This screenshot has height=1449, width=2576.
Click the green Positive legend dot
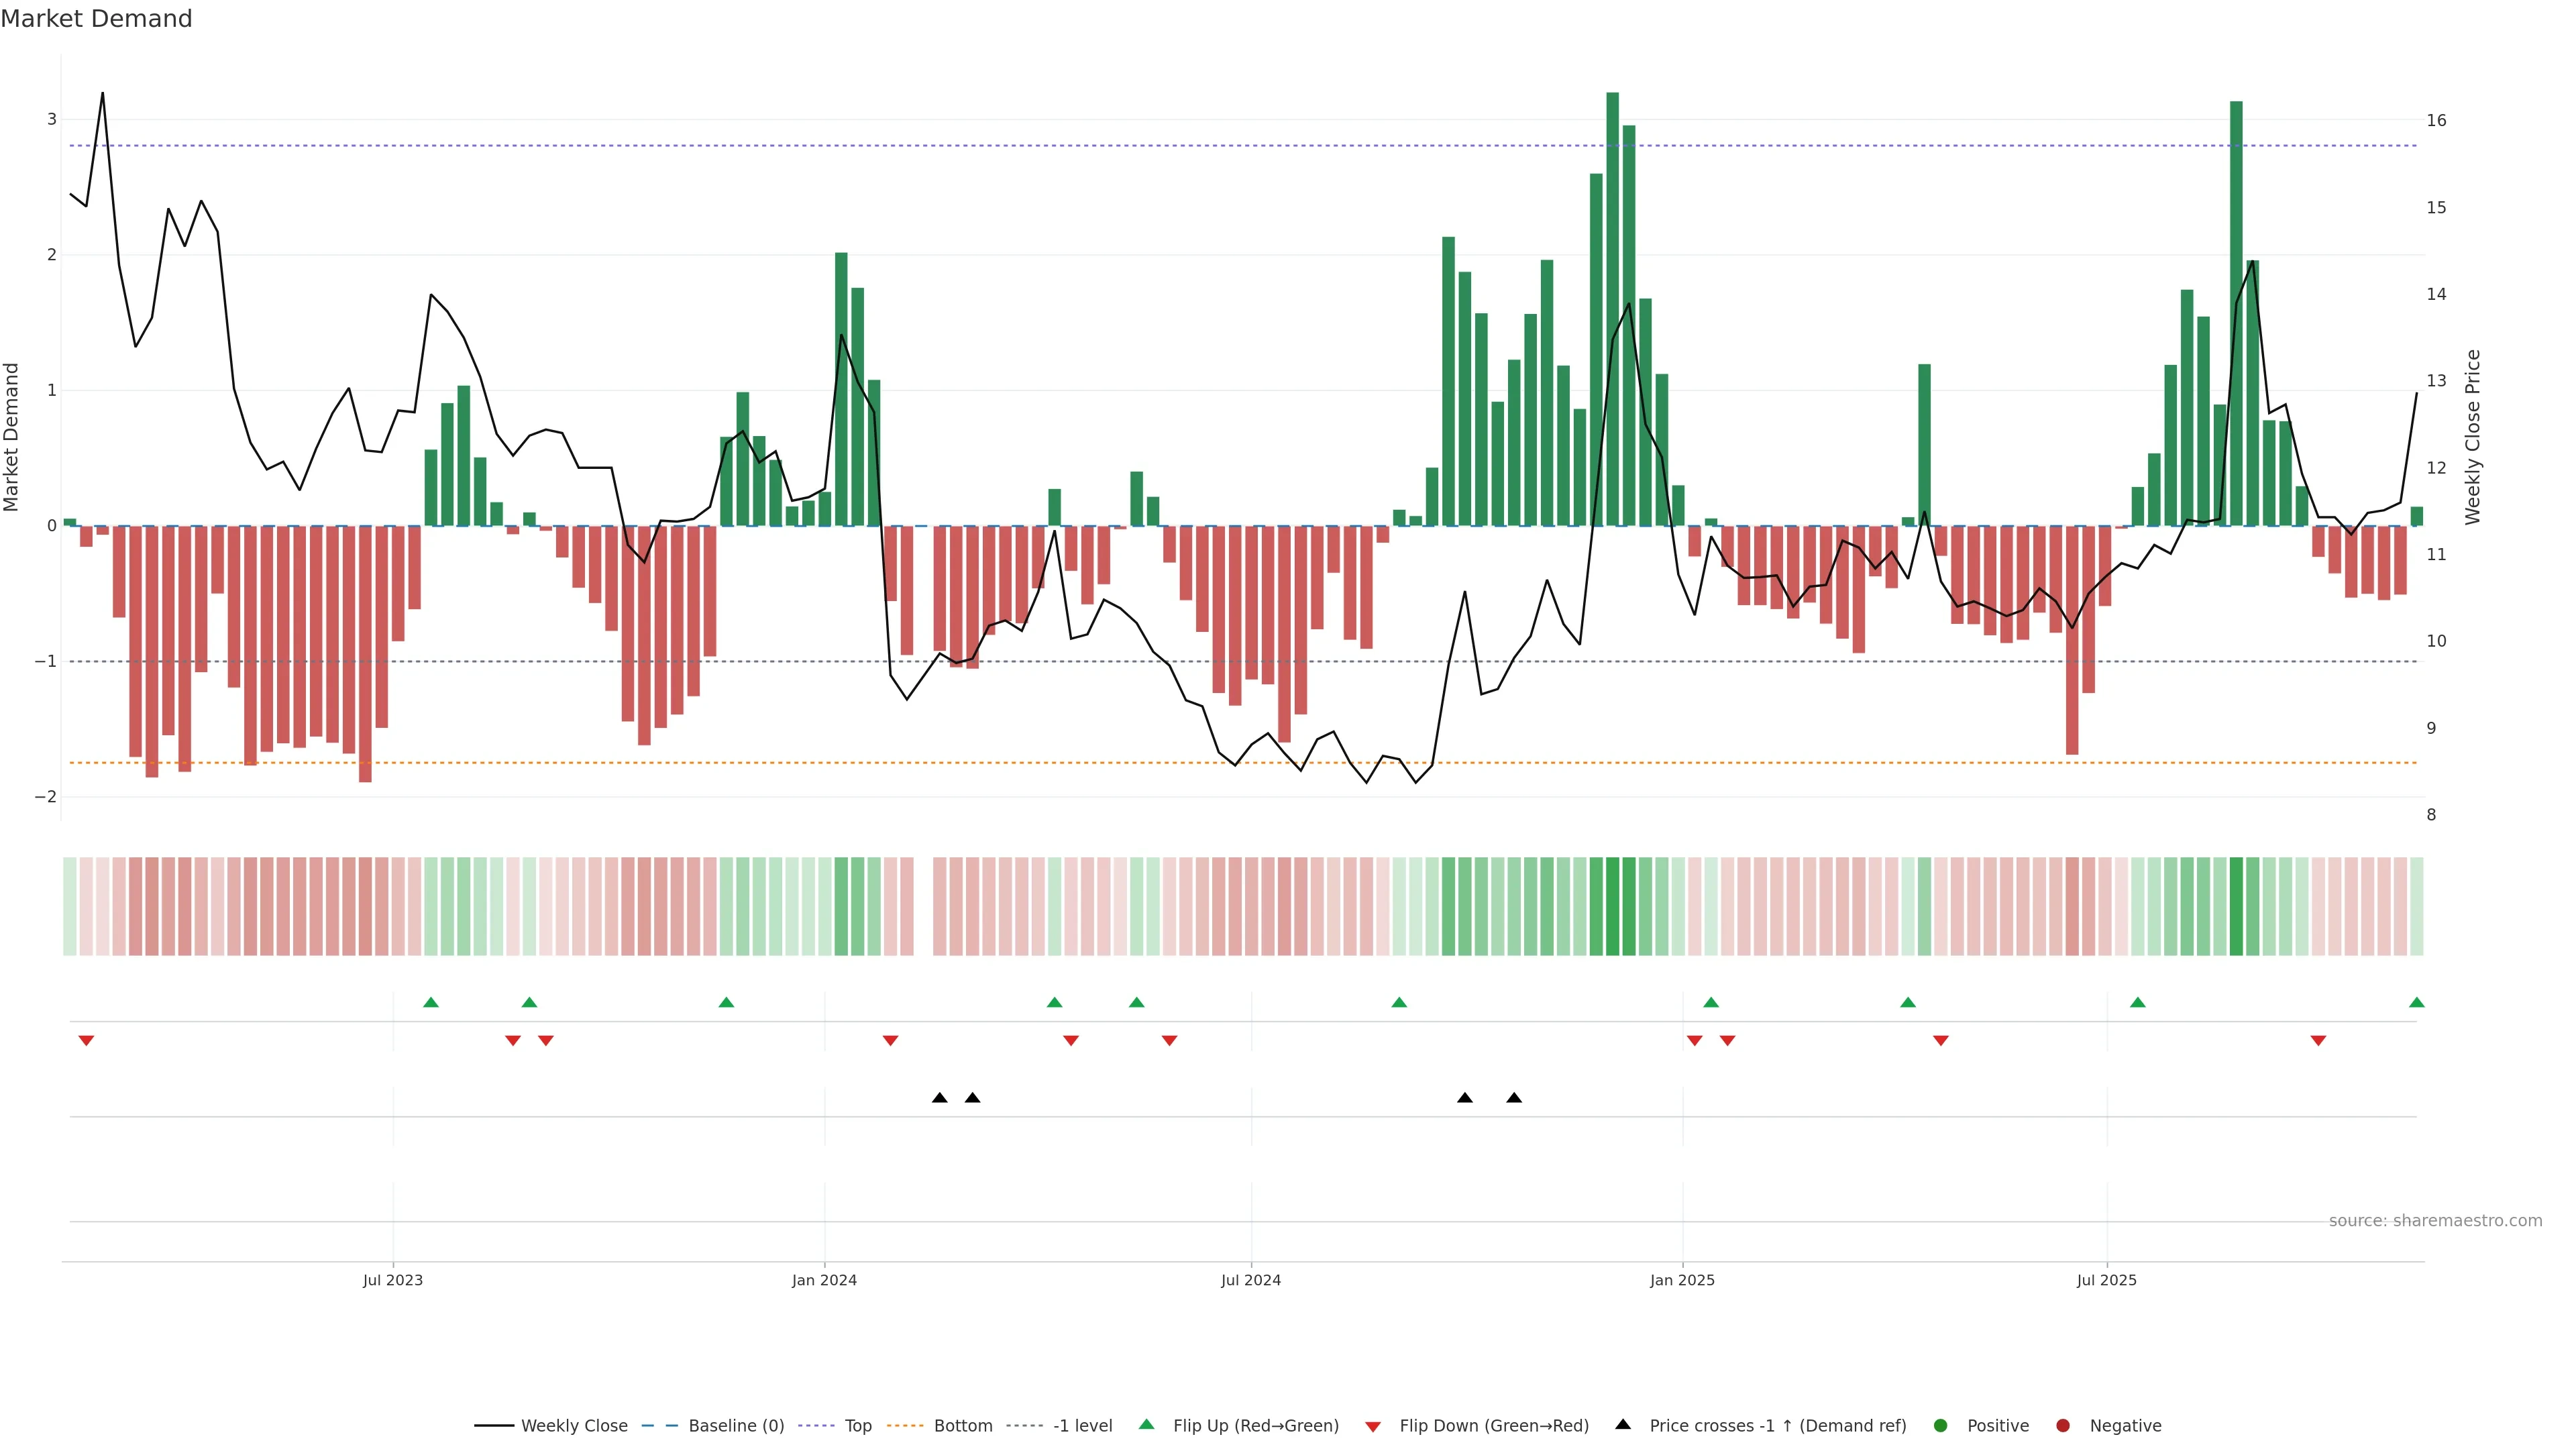[1940, 1425]
